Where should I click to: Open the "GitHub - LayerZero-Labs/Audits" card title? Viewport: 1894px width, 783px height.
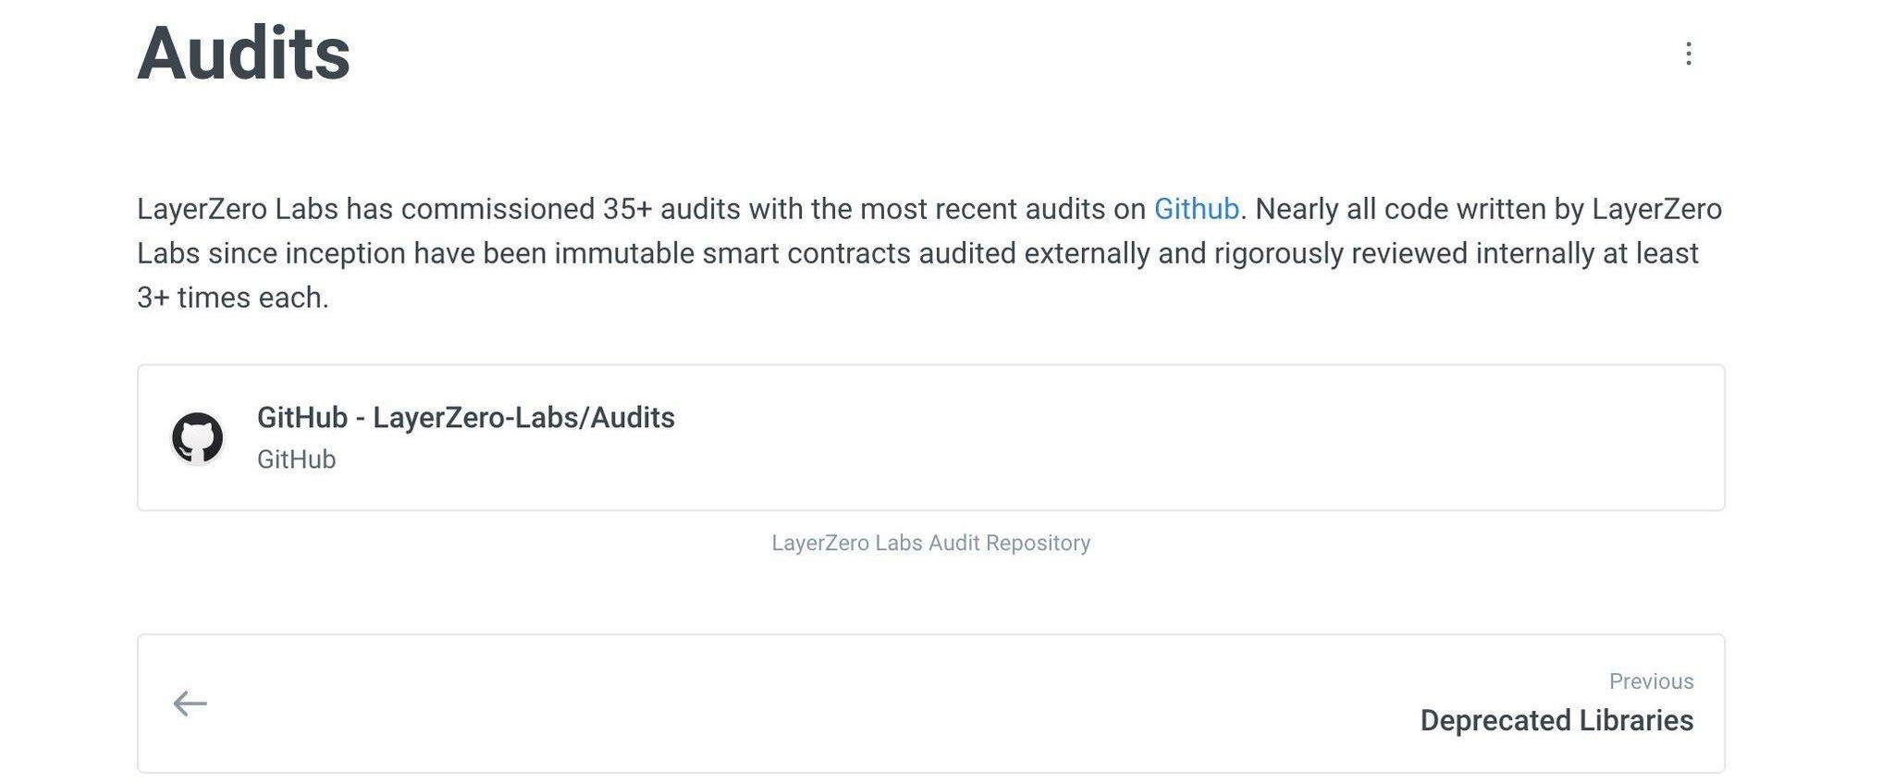(x=465, y=418)
